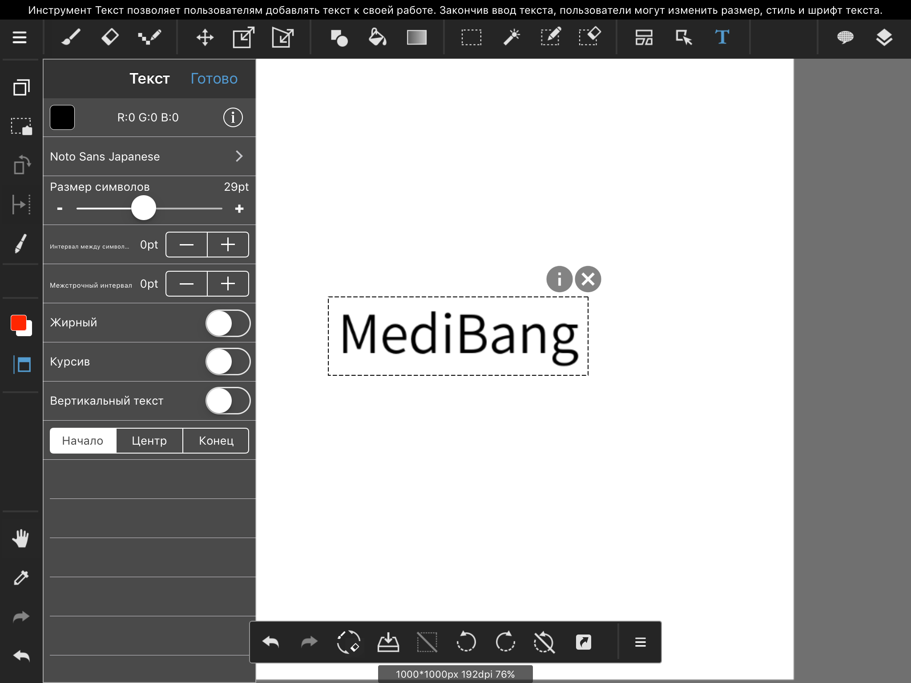
Task: Open bottom toolbar hamburger menu
Action: coord(641,642)
